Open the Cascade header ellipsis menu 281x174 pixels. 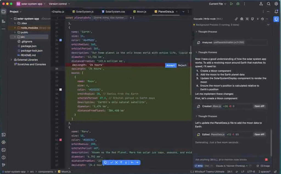tap(267, 19)
